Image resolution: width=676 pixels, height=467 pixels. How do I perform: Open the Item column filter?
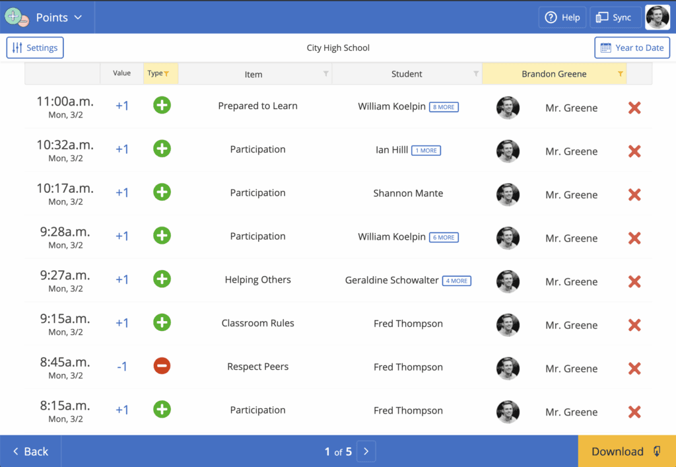coord(326,74)
